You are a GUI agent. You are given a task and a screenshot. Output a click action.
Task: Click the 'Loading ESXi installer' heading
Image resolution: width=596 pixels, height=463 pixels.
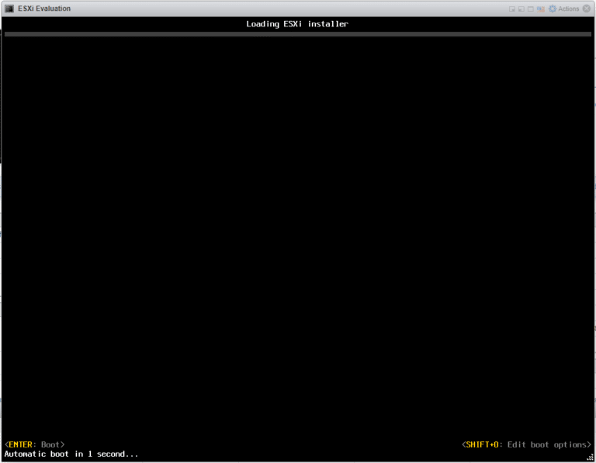point(297,24)
